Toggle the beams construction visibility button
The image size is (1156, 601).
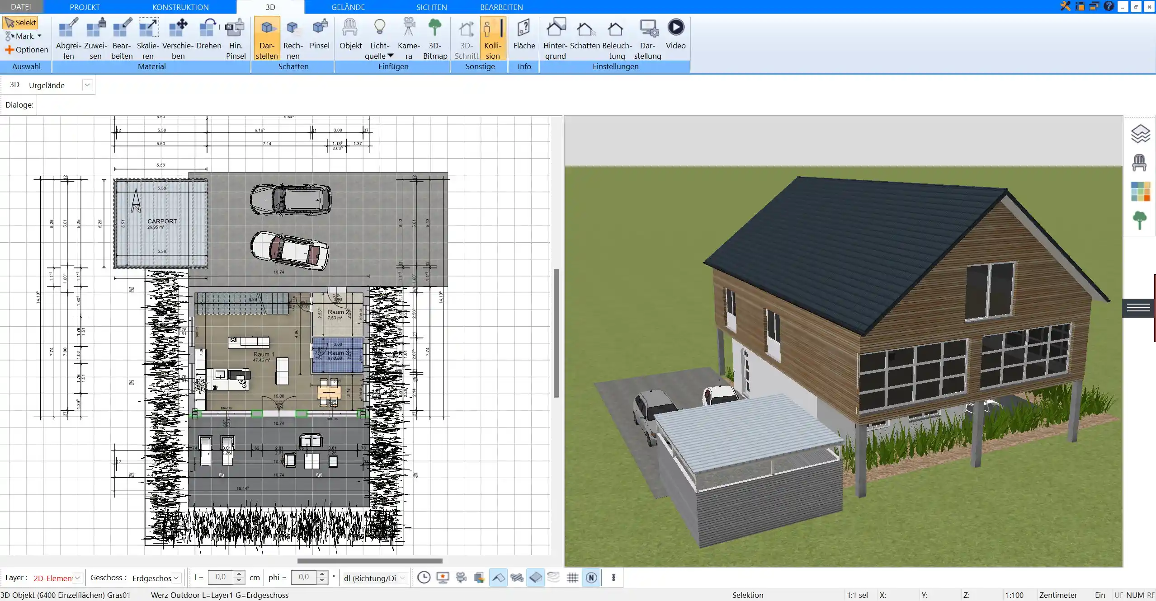pos(517,578)
